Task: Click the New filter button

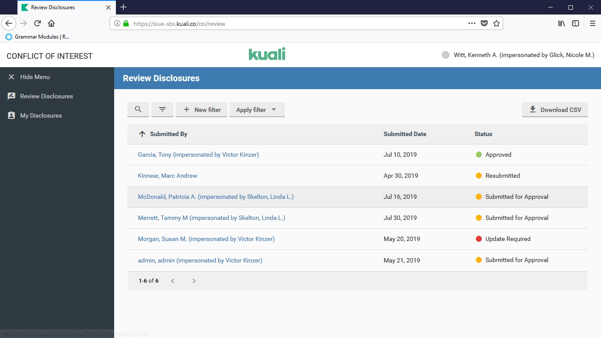Action: [202, 110]
